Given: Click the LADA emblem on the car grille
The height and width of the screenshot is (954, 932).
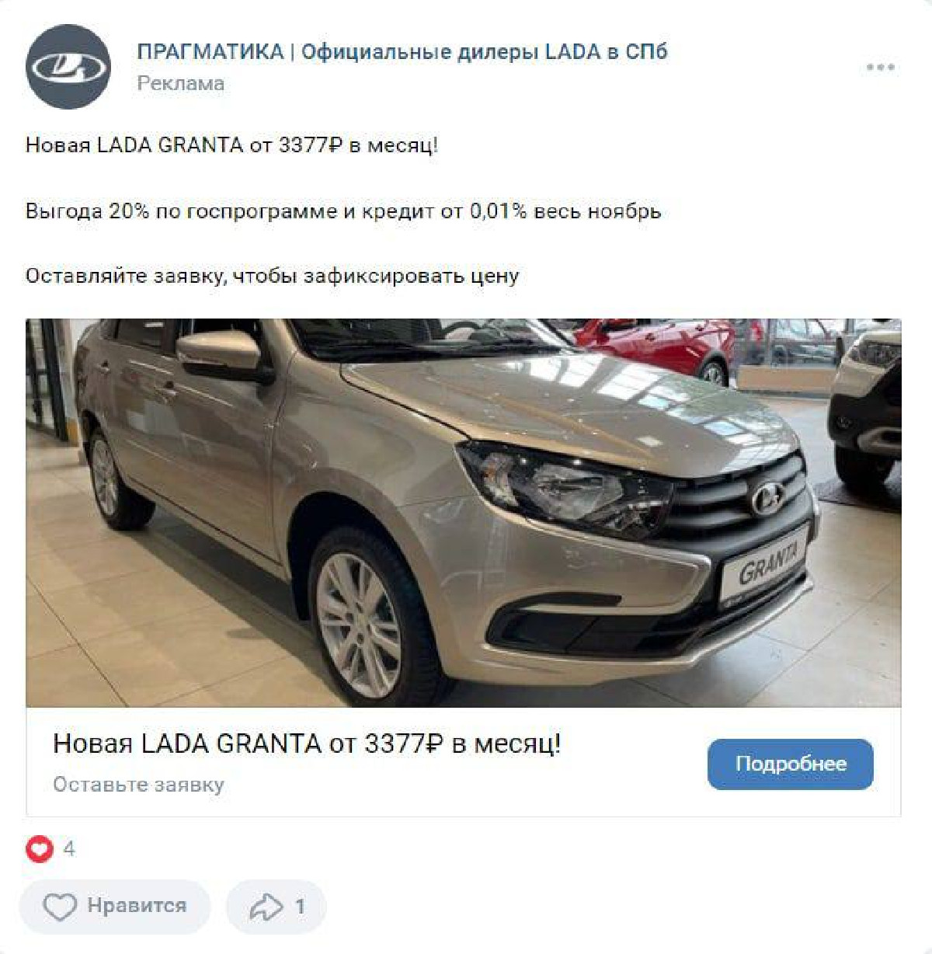Looking at the screenshot, I should click(x=767, y=497).
